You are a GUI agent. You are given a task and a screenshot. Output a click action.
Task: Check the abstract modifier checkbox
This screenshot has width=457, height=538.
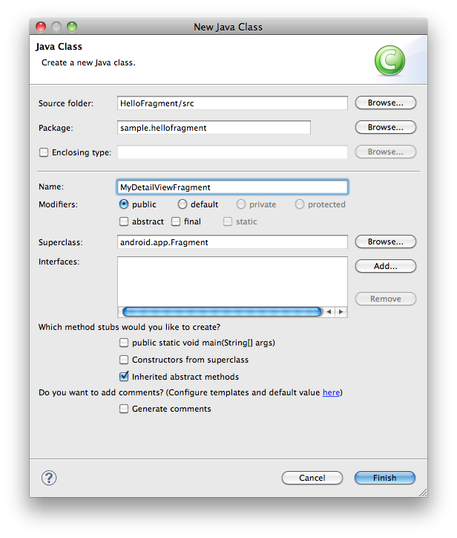coord(124,221)
